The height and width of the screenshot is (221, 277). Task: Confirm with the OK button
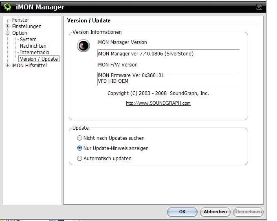tap(182, 212)
